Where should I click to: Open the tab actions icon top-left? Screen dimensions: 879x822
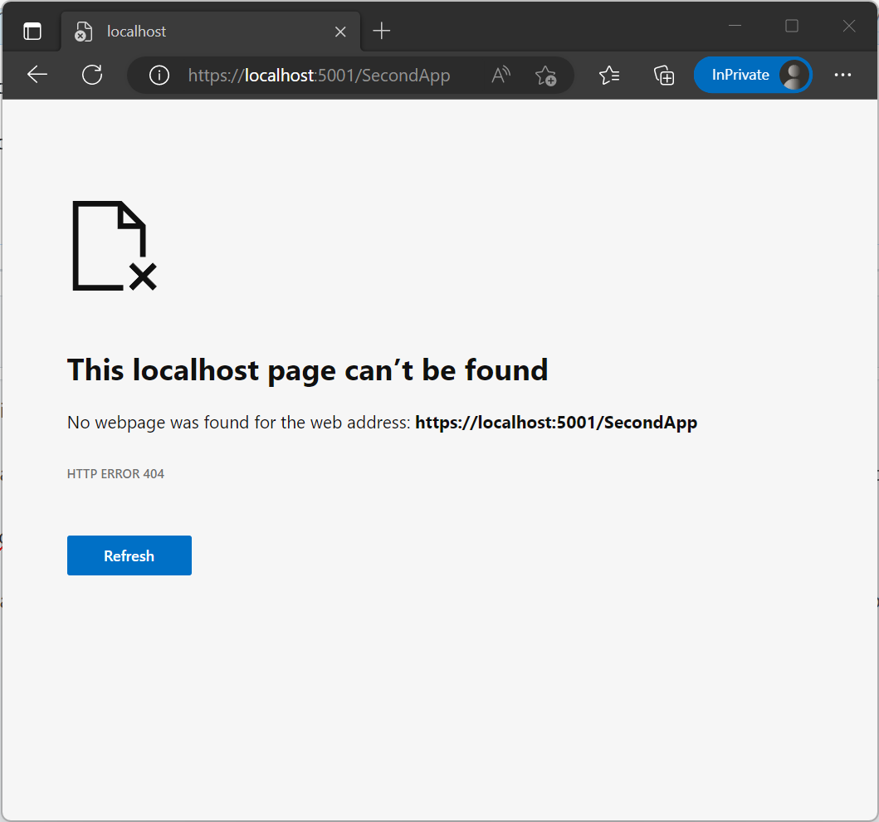[32, 30]
